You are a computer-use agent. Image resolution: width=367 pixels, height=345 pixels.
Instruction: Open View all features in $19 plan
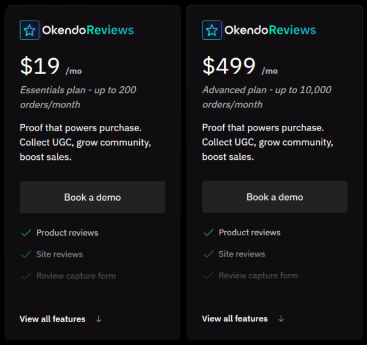pyautogui.click(x=52, y=319)
